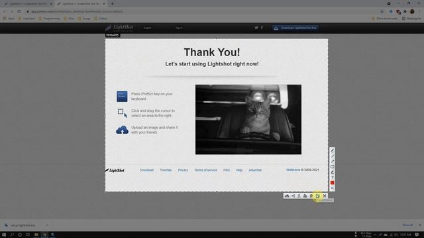The image size is (424, 238).
Task: Open the Extensions puzzle icon
Action: pyautogui.click(x=405, y=12)
